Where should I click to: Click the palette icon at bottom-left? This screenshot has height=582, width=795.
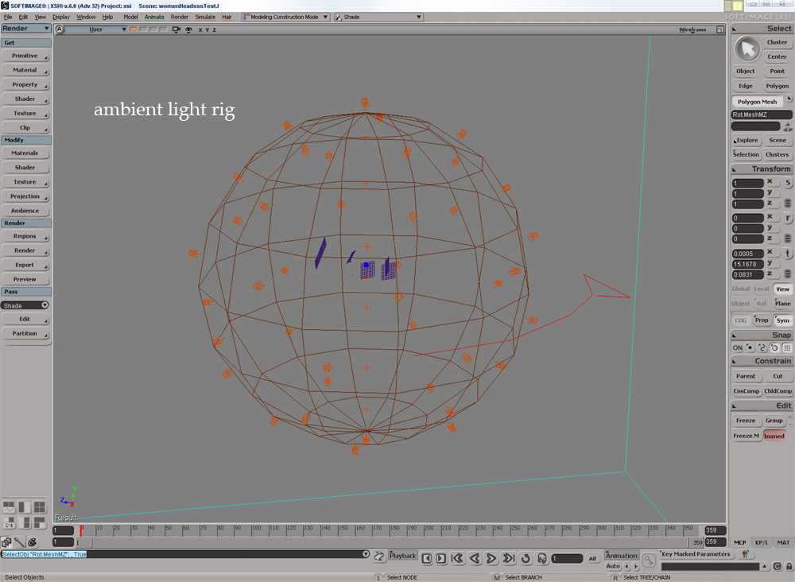tap(32, 542)
